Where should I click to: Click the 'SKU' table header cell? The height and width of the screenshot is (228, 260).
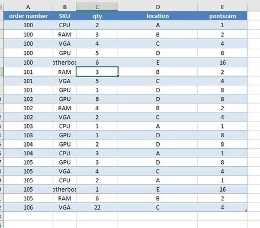pos(64,16)
